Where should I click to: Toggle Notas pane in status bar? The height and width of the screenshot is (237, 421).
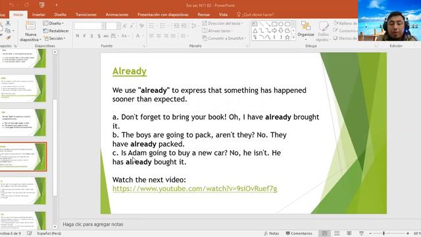click(272, 234)
